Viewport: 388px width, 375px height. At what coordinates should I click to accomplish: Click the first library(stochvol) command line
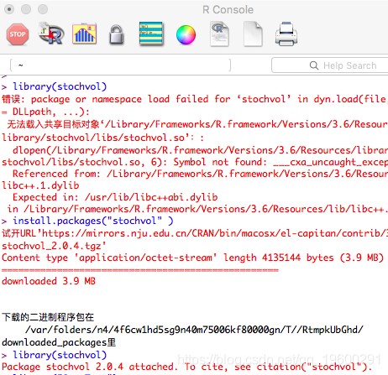pos(60,86)
